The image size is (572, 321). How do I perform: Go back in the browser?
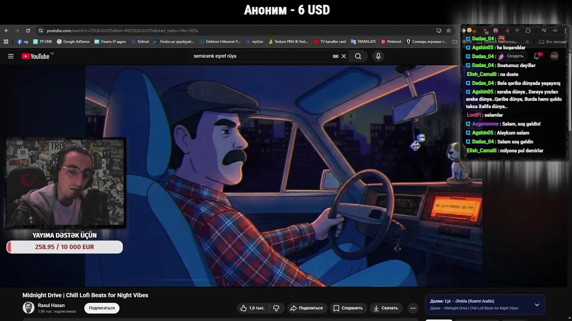(6, 31)
